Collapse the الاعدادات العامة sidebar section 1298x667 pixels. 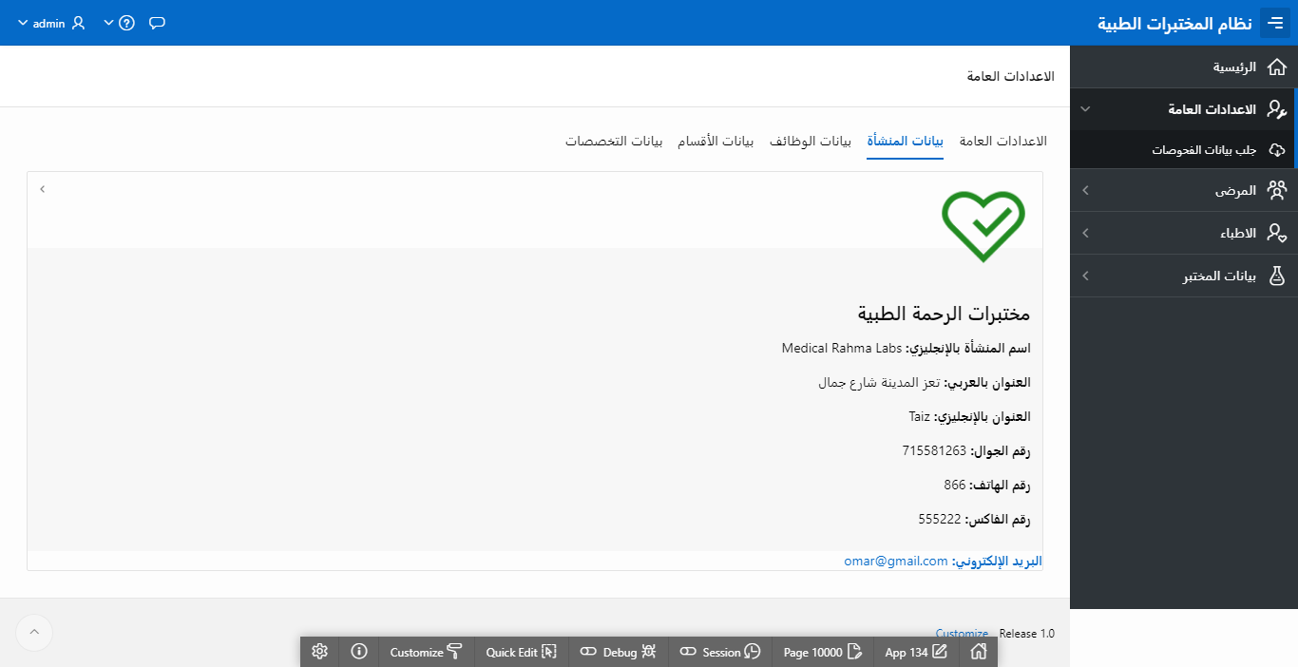click(1086, 109)
